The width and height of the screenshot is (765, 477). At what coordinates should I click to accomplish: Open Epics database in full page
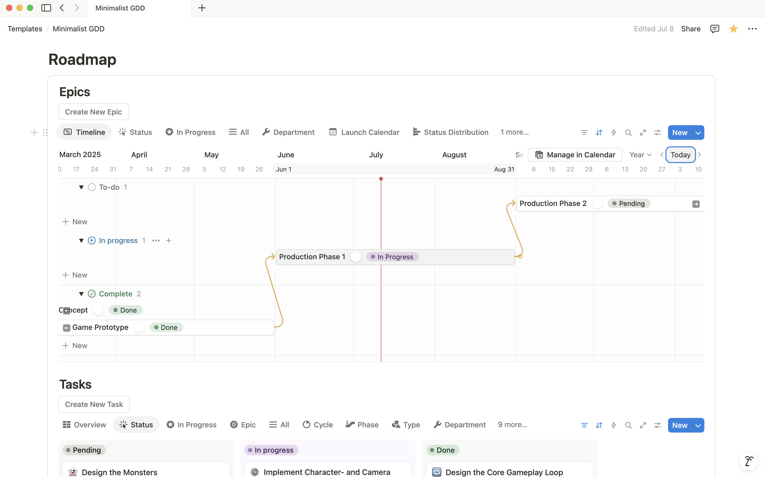click(643, 133)
